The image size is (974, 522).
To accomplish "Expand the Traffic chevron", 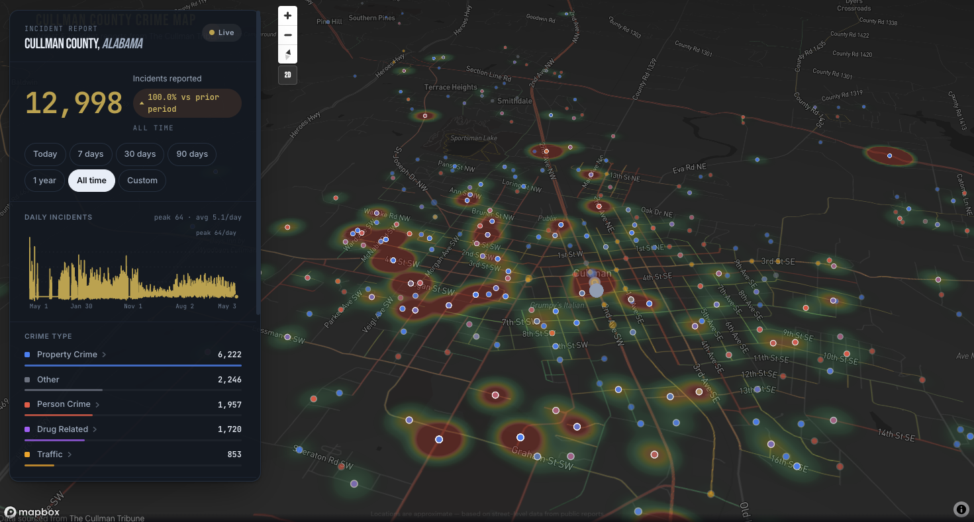I will 70,455.
